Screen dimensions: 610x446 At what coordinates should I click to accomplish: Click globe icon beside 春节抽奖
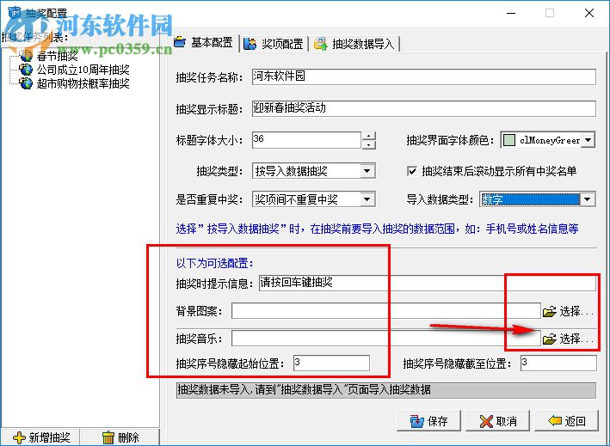click(x=26, y=56)
